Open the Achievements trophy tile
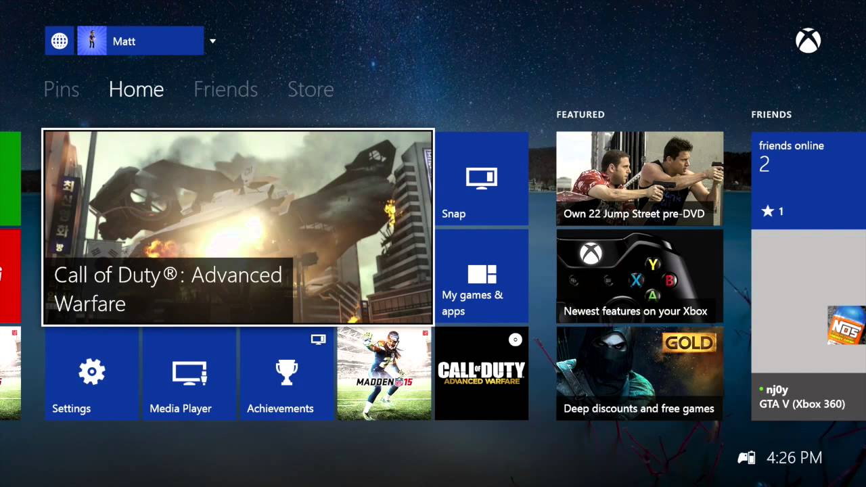This screenshot has height=487, width=866. (287, 373)
